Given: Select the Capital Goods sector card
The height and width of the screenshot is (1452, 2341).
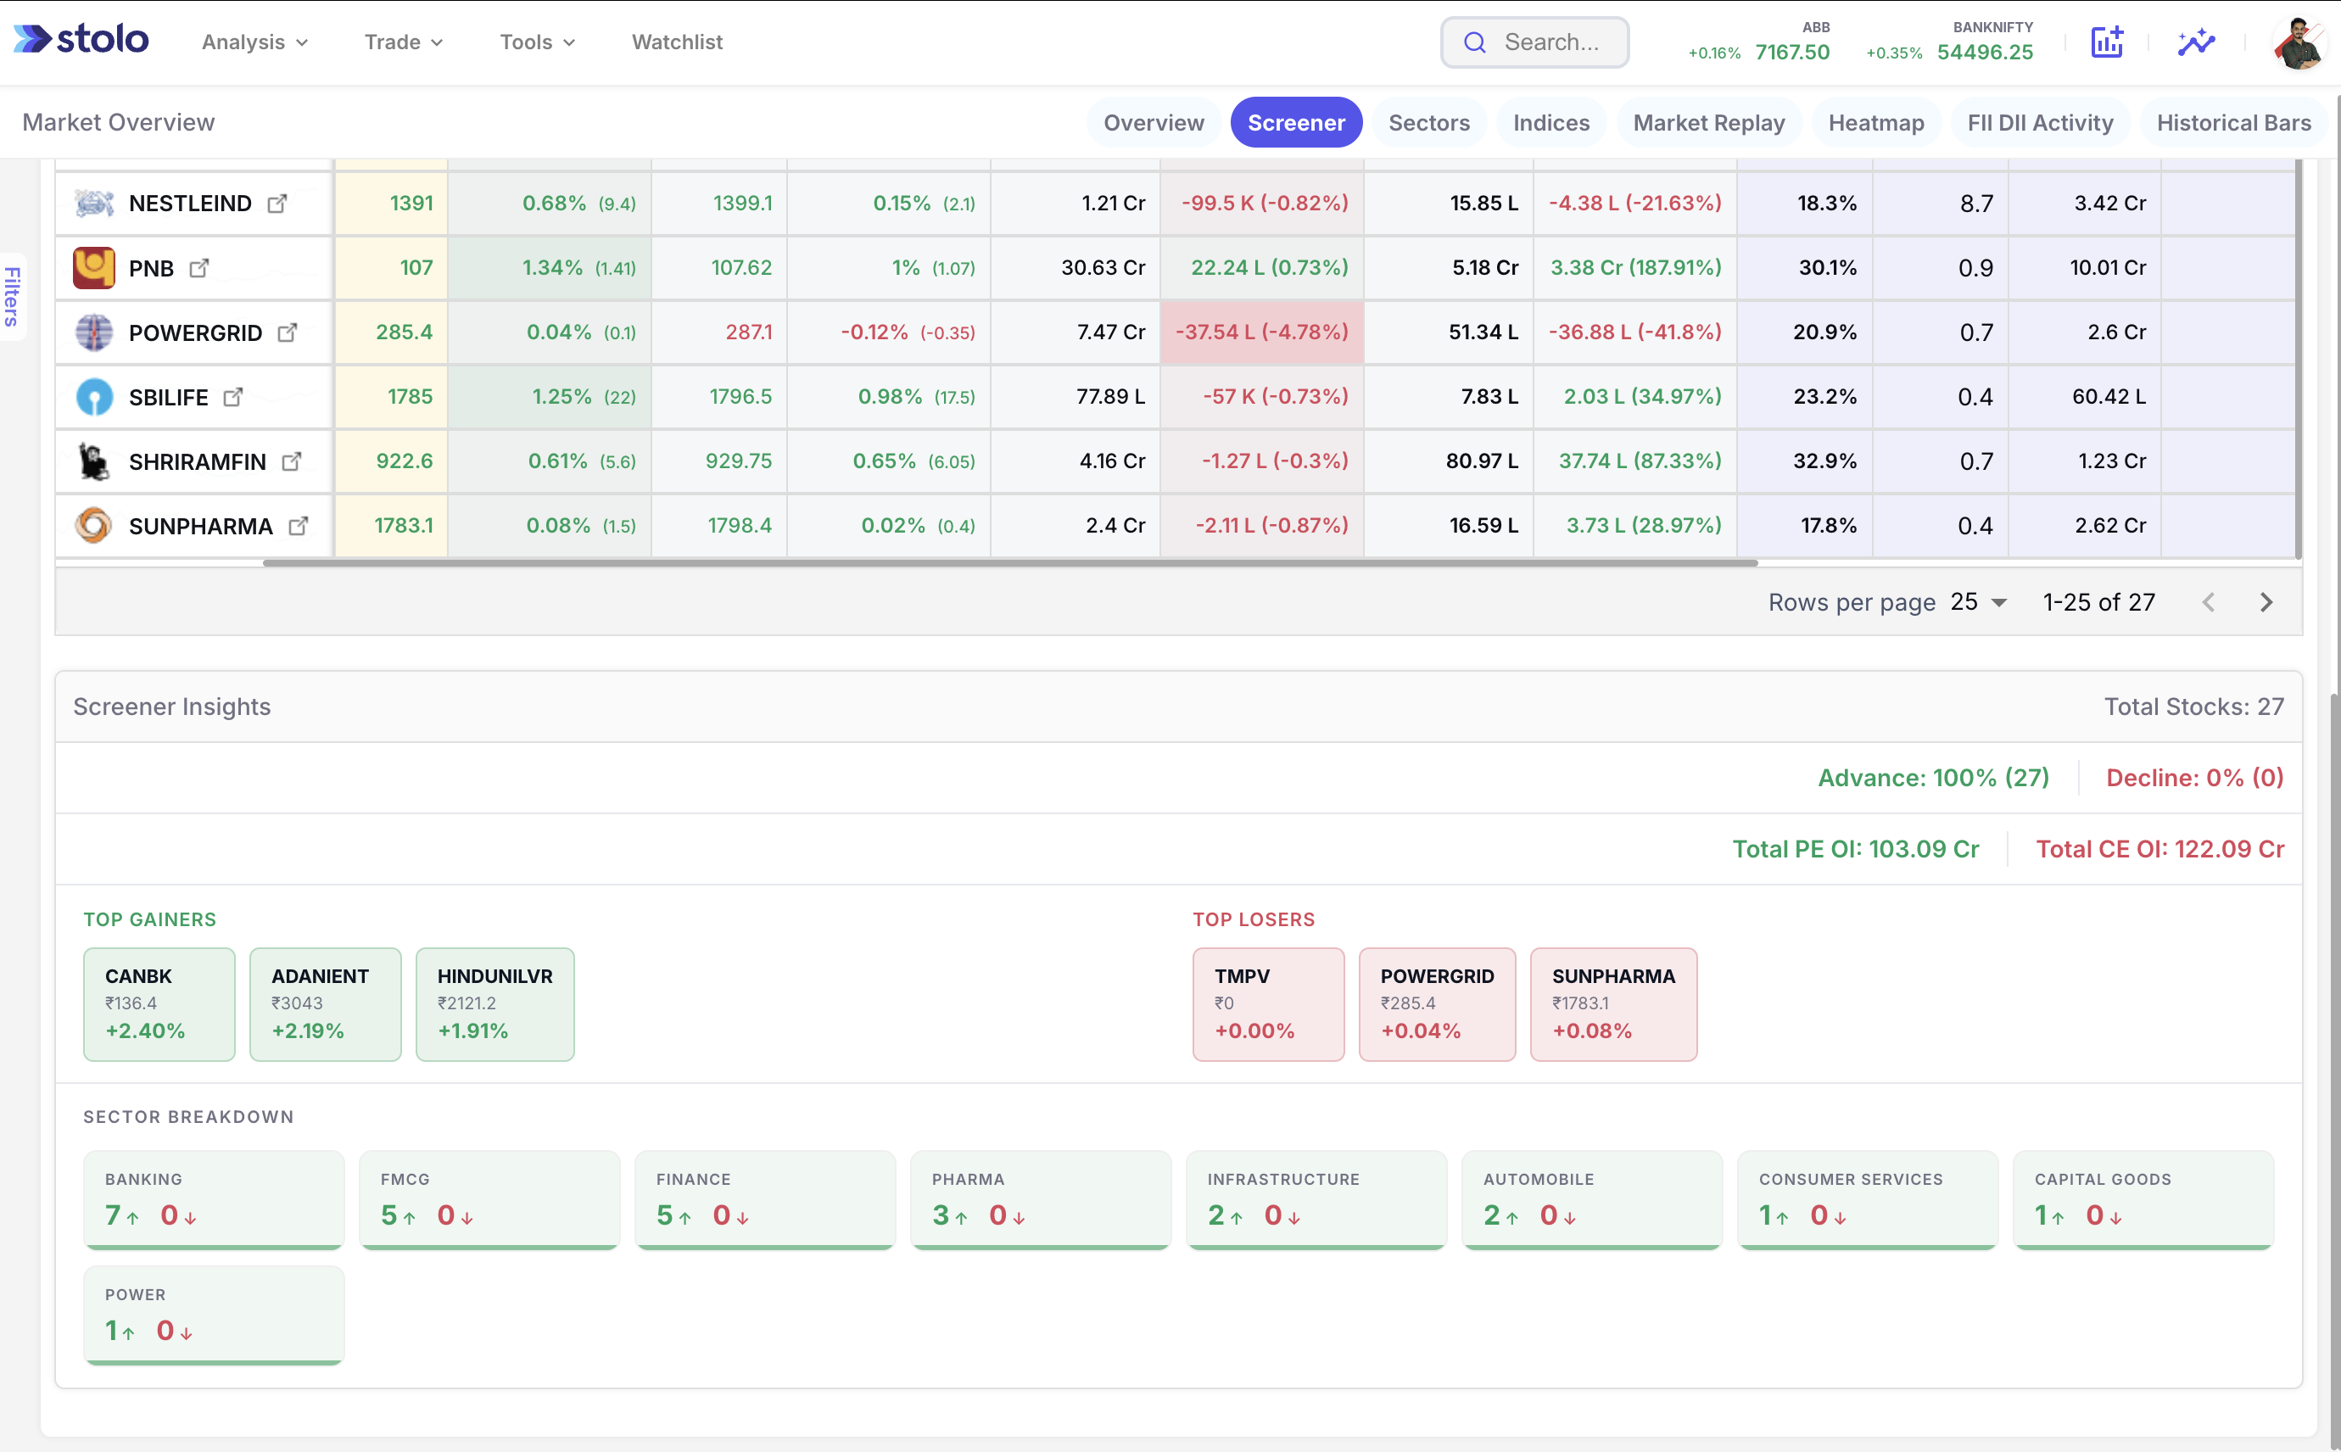Looking at the screenshot, I should pyautogui.click(x=2143, y=1200).
